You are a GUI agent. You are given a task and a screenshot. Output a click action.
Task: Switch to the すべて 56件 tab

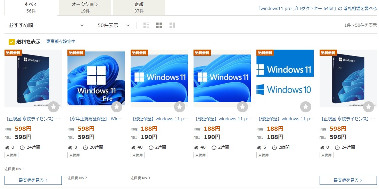[31, 8]
